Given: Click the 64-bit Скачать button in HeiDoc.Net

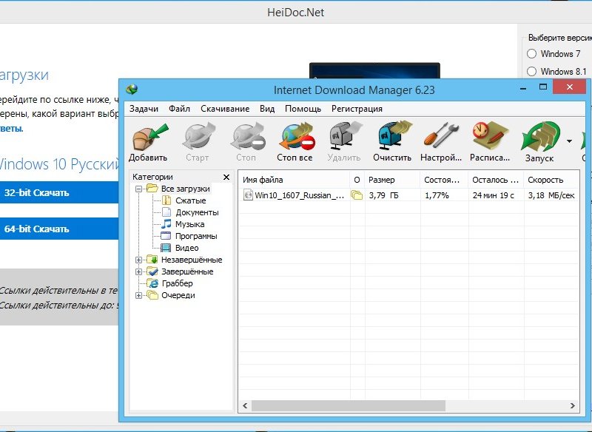Looking at the screenshot, I should coord(59,229).
